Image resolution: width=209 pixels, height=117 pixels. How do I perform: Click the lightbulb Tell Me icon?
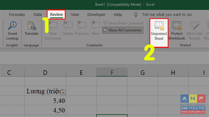click(x=136, y=15)
